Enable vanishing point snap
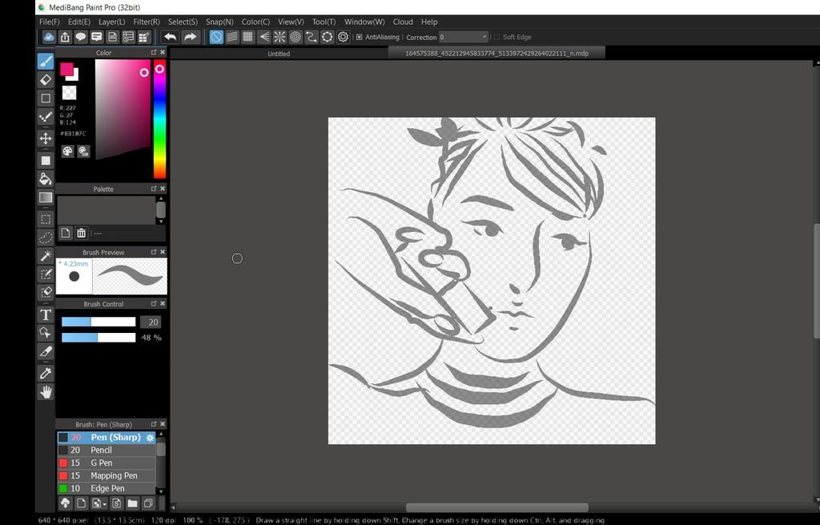This screenshot has height=525, width=820. point(264,37)
